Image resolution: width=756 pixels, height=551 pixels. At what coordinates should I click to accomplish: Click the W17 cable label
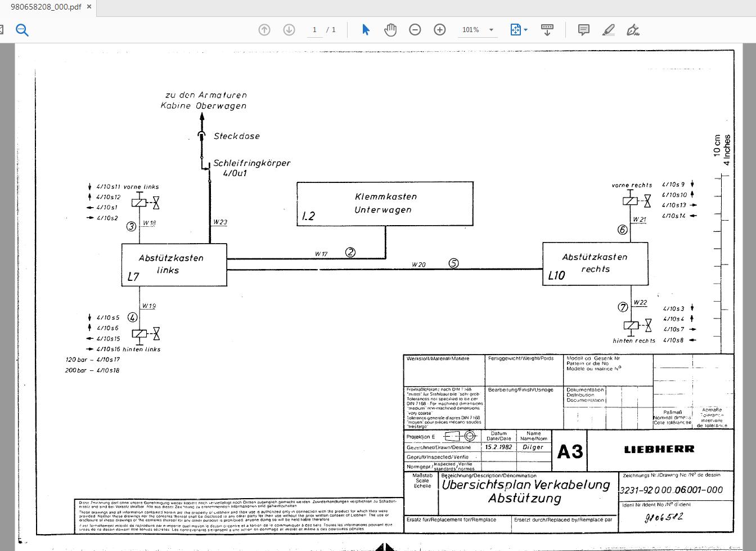pyautogui.click(x=321, y=254)
